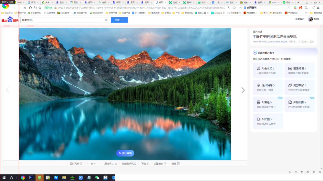This screenshot has height=181, width=323.
Task: Open 反馈 feedback
Action: pyautogui.click(x=176, y=164)
